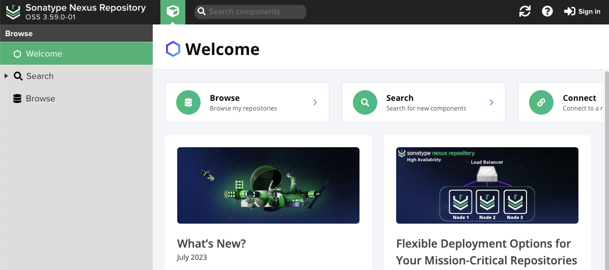The width and height of the screenshot is (609, 270).
Task: Click the green magnifier icon on Search card
Action: tap(365, 102)
